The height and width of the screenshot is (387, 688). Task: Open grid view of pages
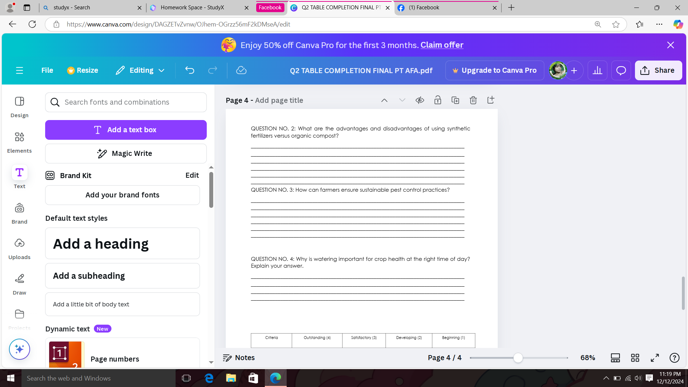[635, 358]
